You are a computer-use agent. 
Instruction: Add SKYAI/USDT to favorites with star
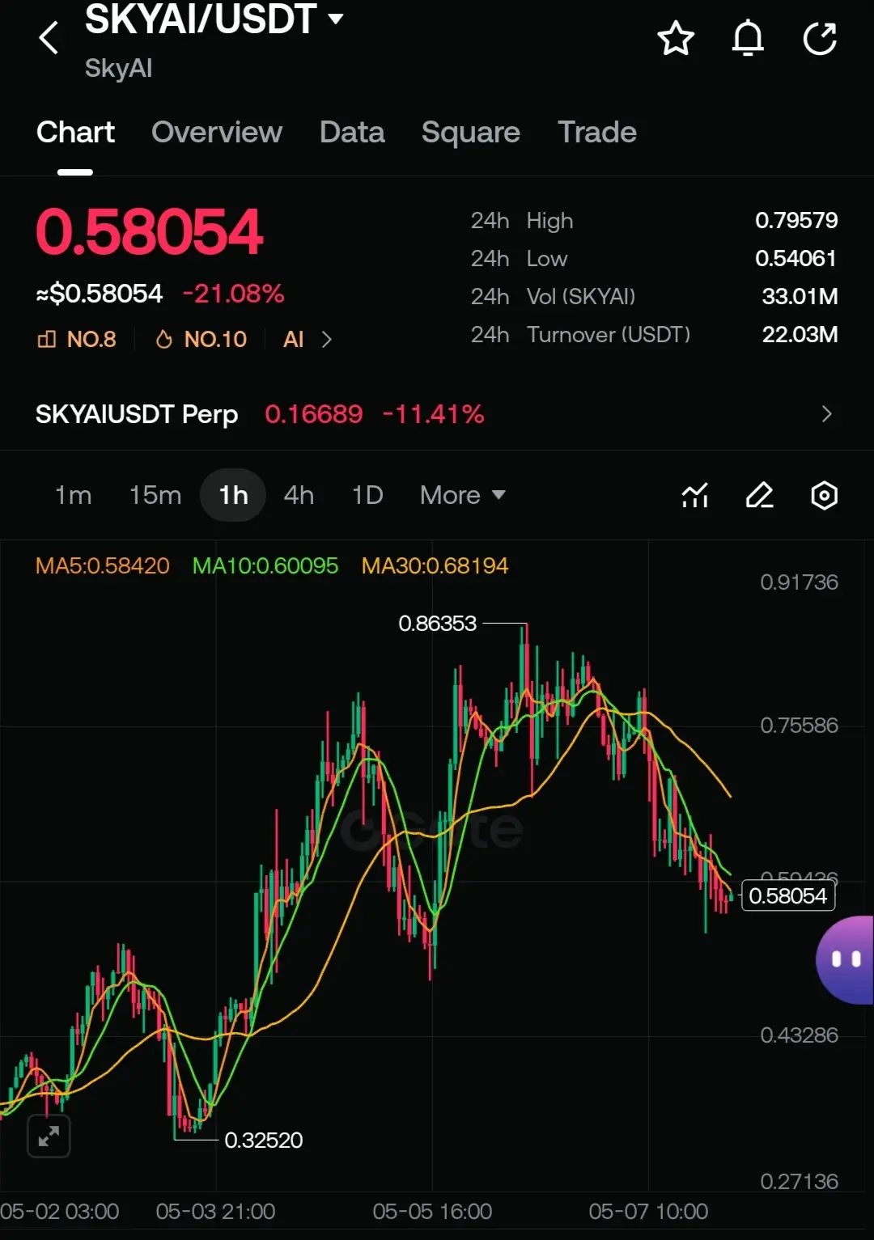pos(676,39)
